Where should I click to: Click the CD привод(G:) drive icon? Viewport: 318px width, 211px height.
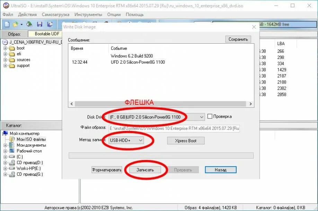pos(12,174)
